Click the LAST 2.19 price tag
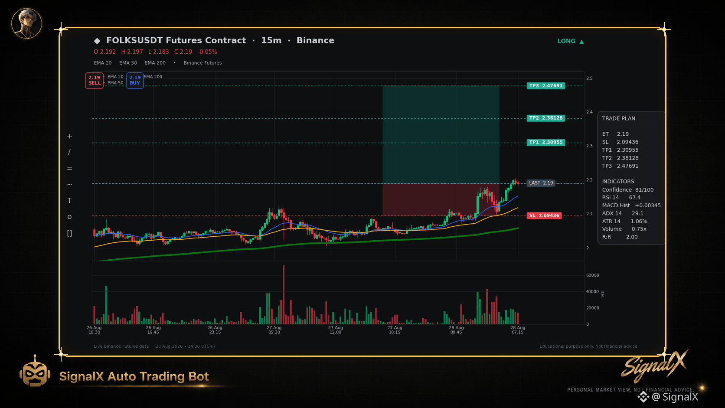Image resolution: width=725 pixels, height=408 pixels. (541, 183)
